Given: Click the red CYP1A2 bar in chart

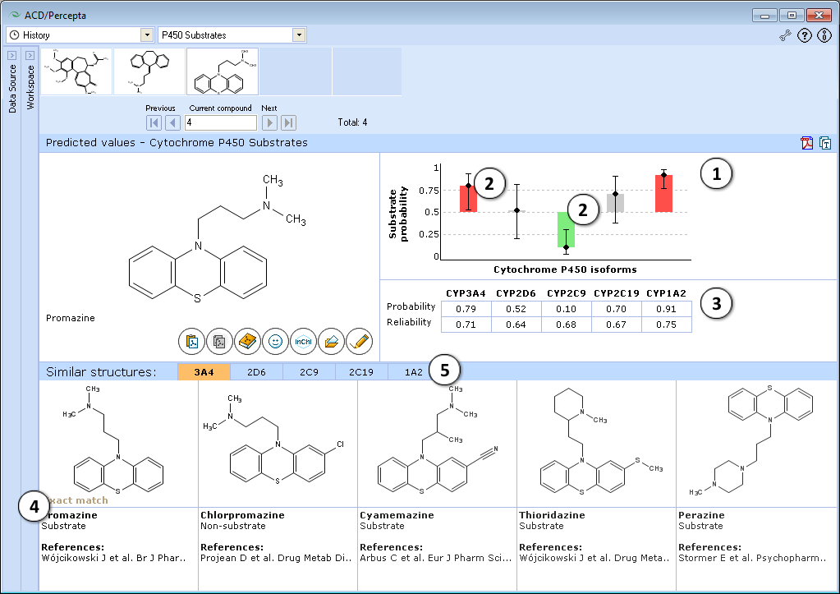Looking at the screenshot, I should [x=663, y=194].
